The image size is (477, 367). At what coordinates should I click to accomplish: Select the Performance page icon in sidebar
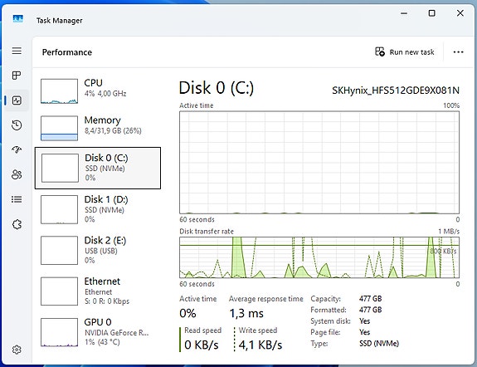17,100
